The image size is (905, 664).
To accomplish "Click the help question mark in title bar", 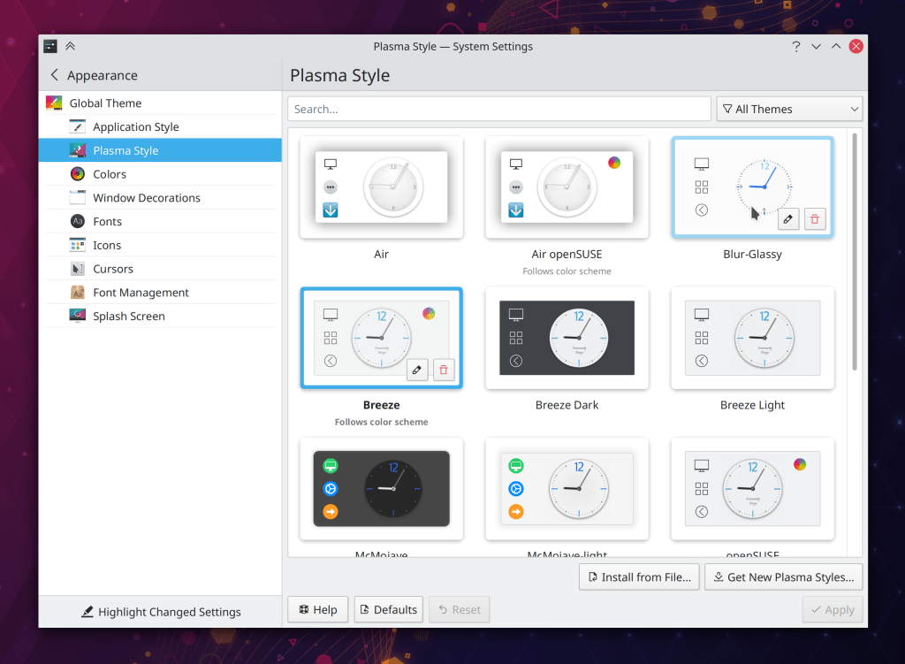I will coord(795,47).
